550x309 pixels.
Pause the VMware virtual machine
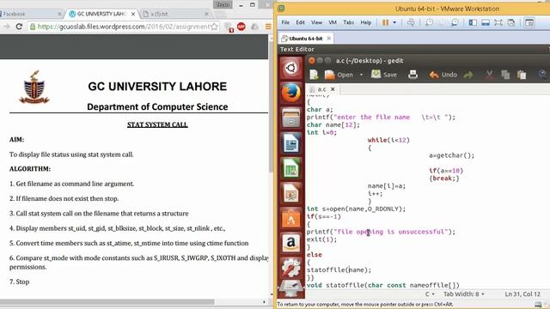(385, 22)
